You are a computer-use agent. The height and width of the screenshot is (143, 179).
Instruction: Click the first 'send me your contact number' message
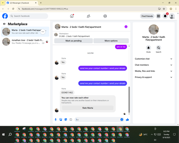coord(103,68)
